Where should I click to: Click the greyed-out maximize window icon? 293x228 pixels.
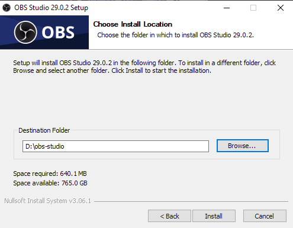coord(253,8)
